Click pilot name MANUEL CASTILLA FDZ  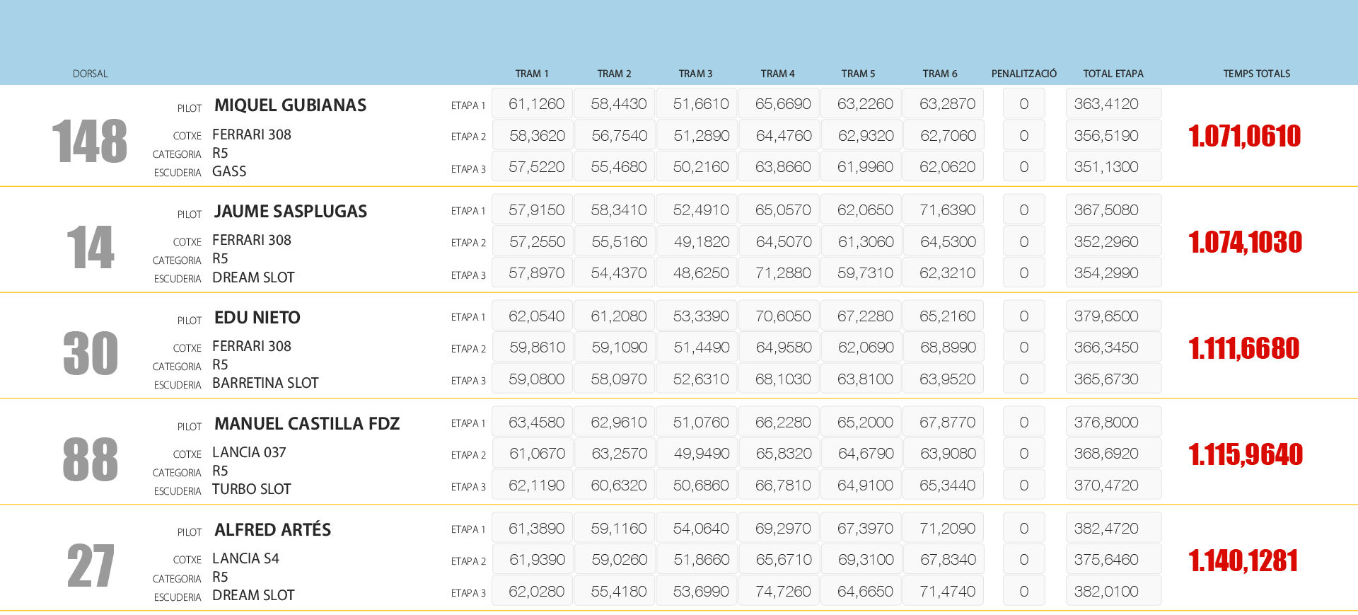(x=306, y=424)
